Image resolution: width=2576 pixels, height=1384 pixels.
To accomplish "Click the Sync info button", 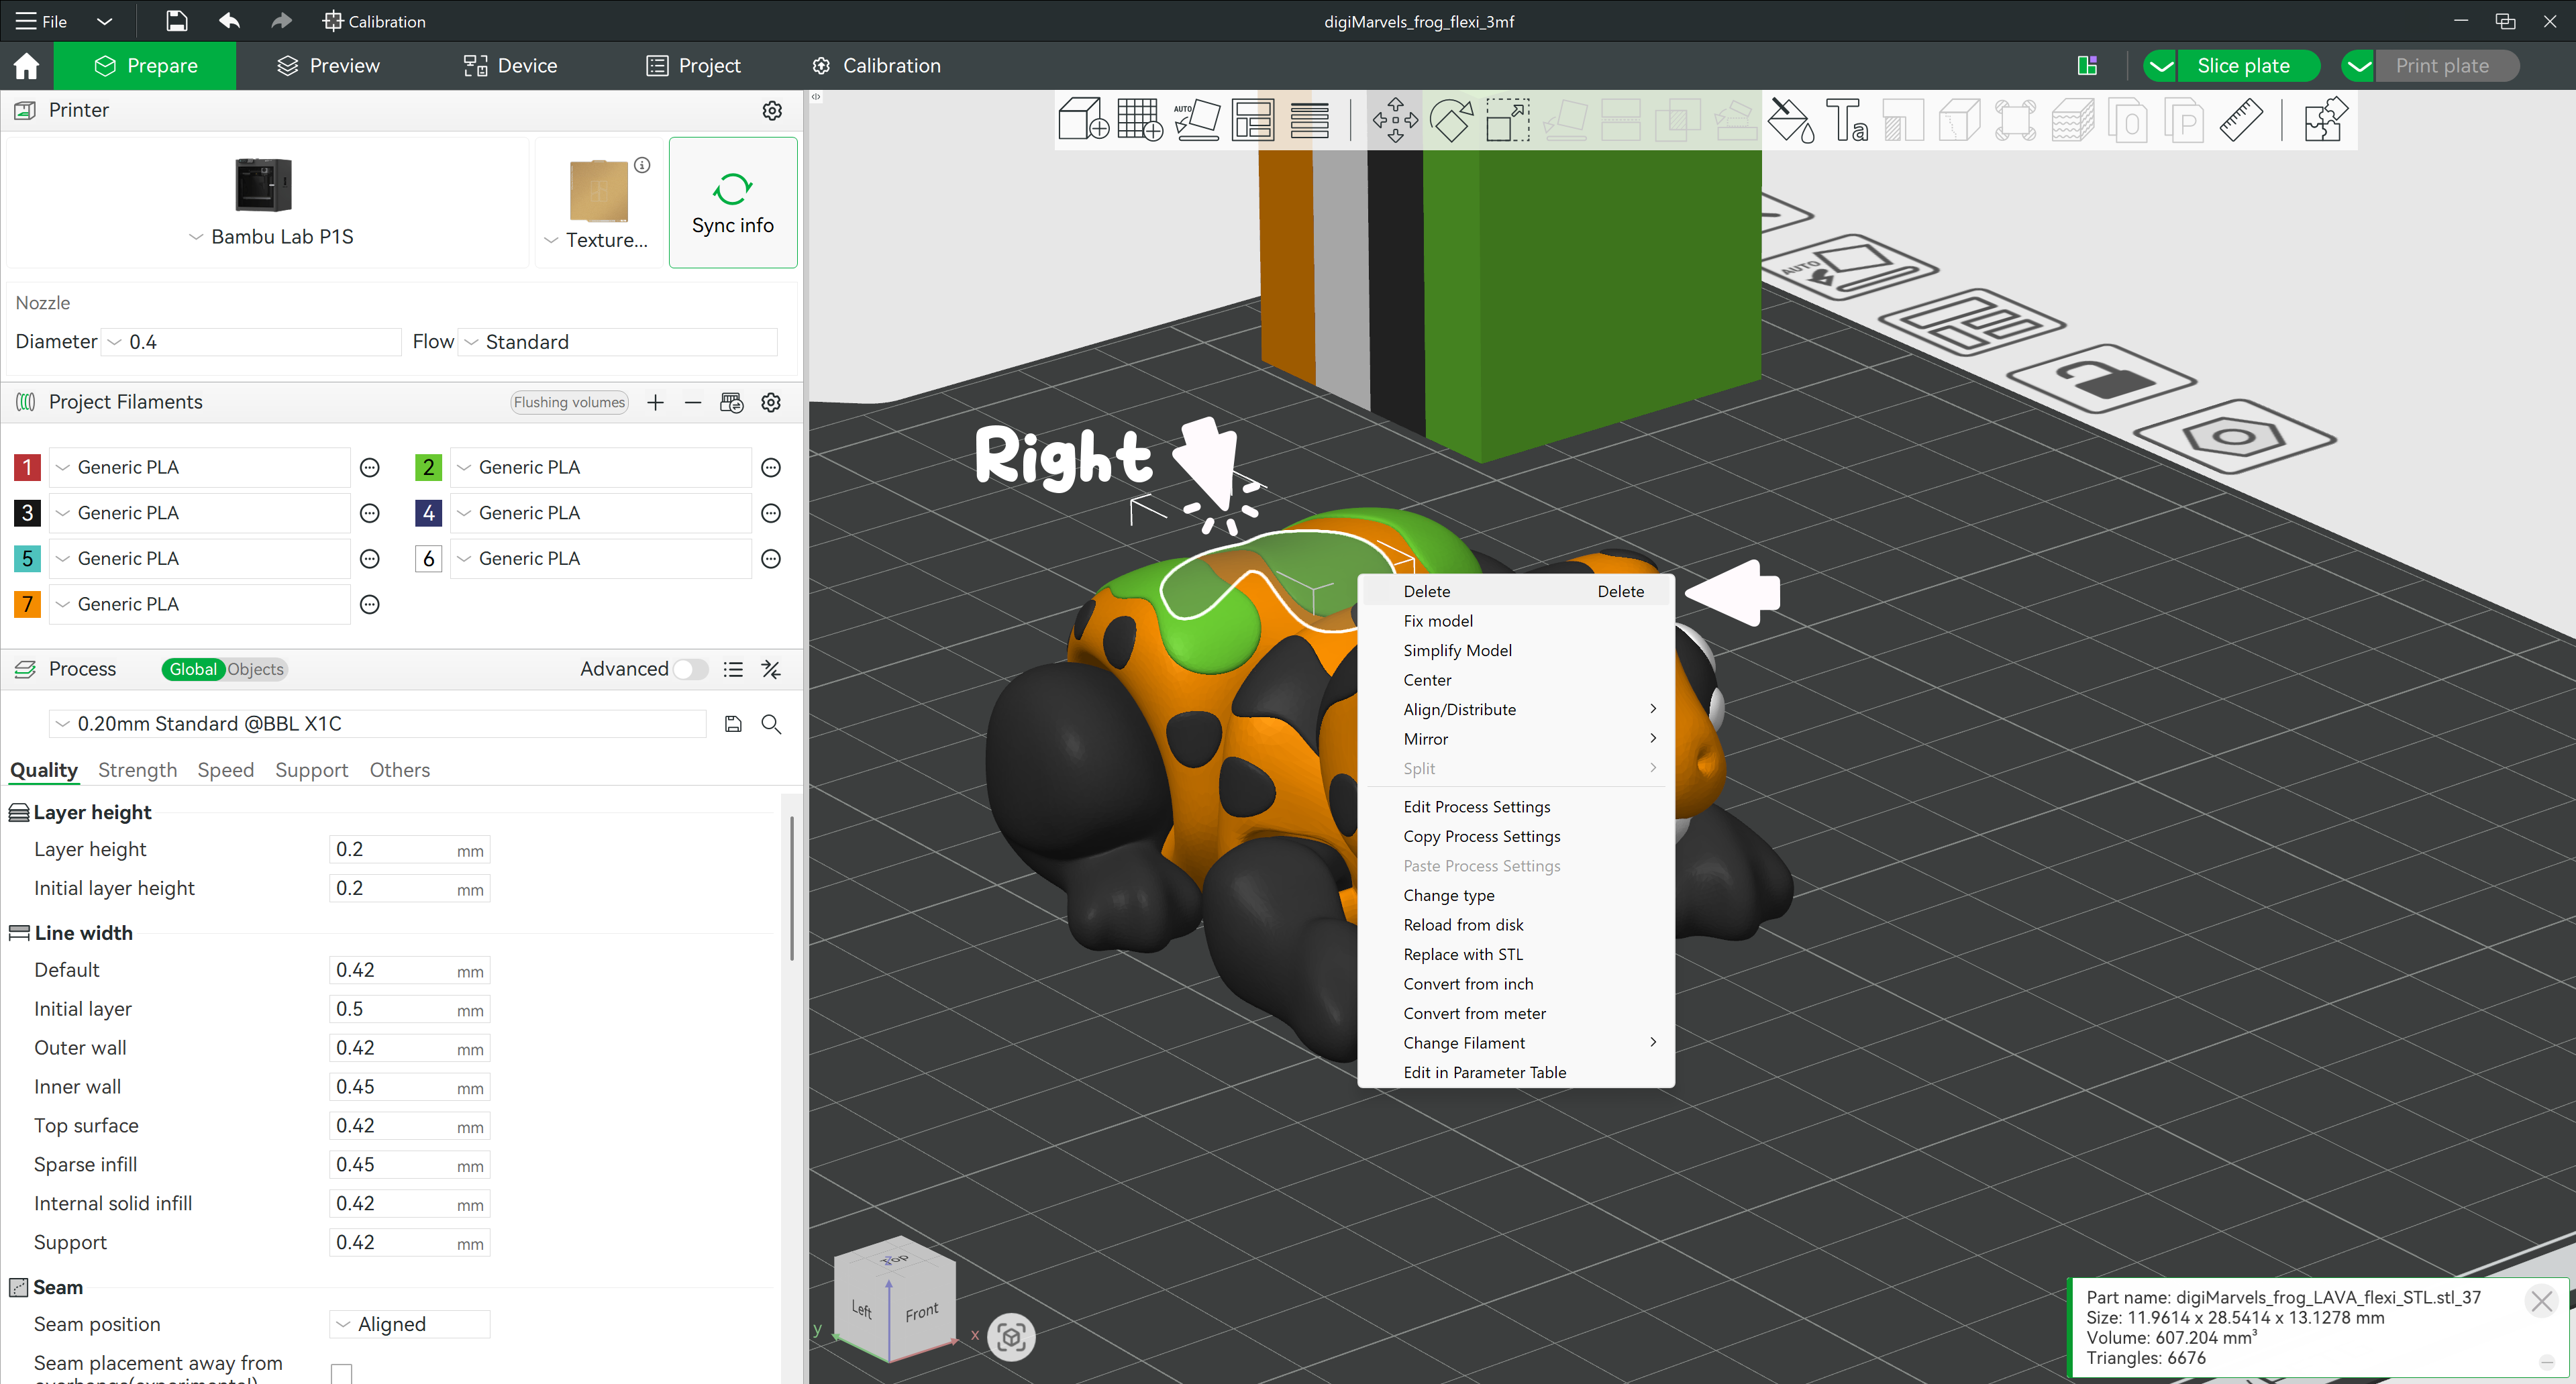I will tap(733, 203).
